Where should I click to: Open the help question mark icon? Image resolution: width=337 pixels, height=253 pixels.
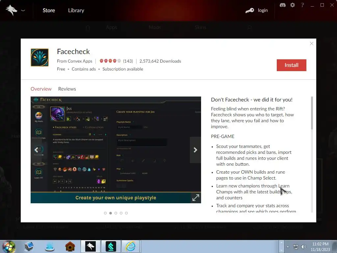[302, 5]
